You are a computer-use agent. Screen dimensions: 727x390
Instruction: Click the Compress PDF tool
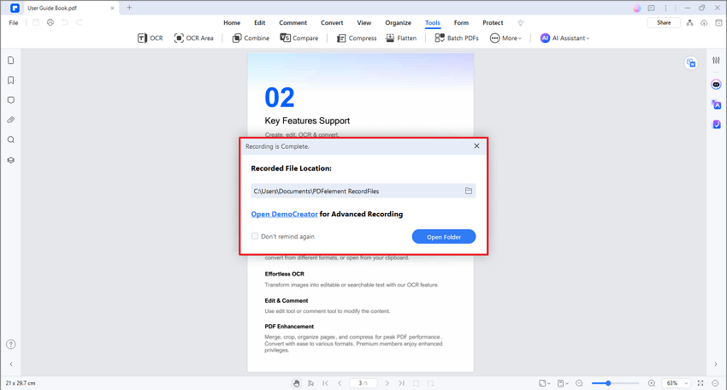[357, 38]
